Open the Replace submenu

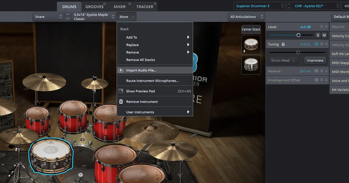[155, 45]
